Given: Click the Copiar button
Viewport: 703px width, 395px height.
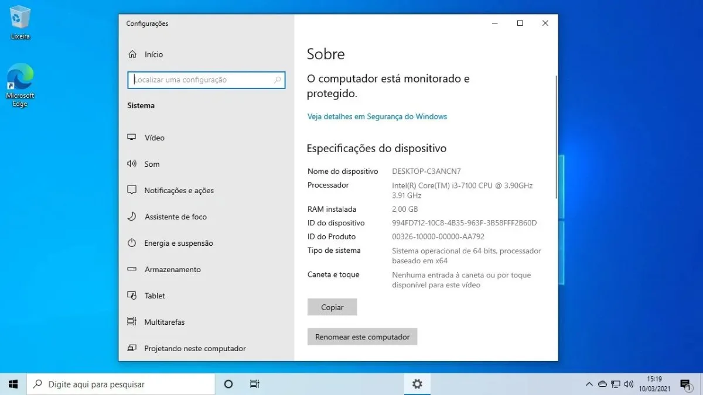Looking at the screenshot, I should (x=332, y=307).
